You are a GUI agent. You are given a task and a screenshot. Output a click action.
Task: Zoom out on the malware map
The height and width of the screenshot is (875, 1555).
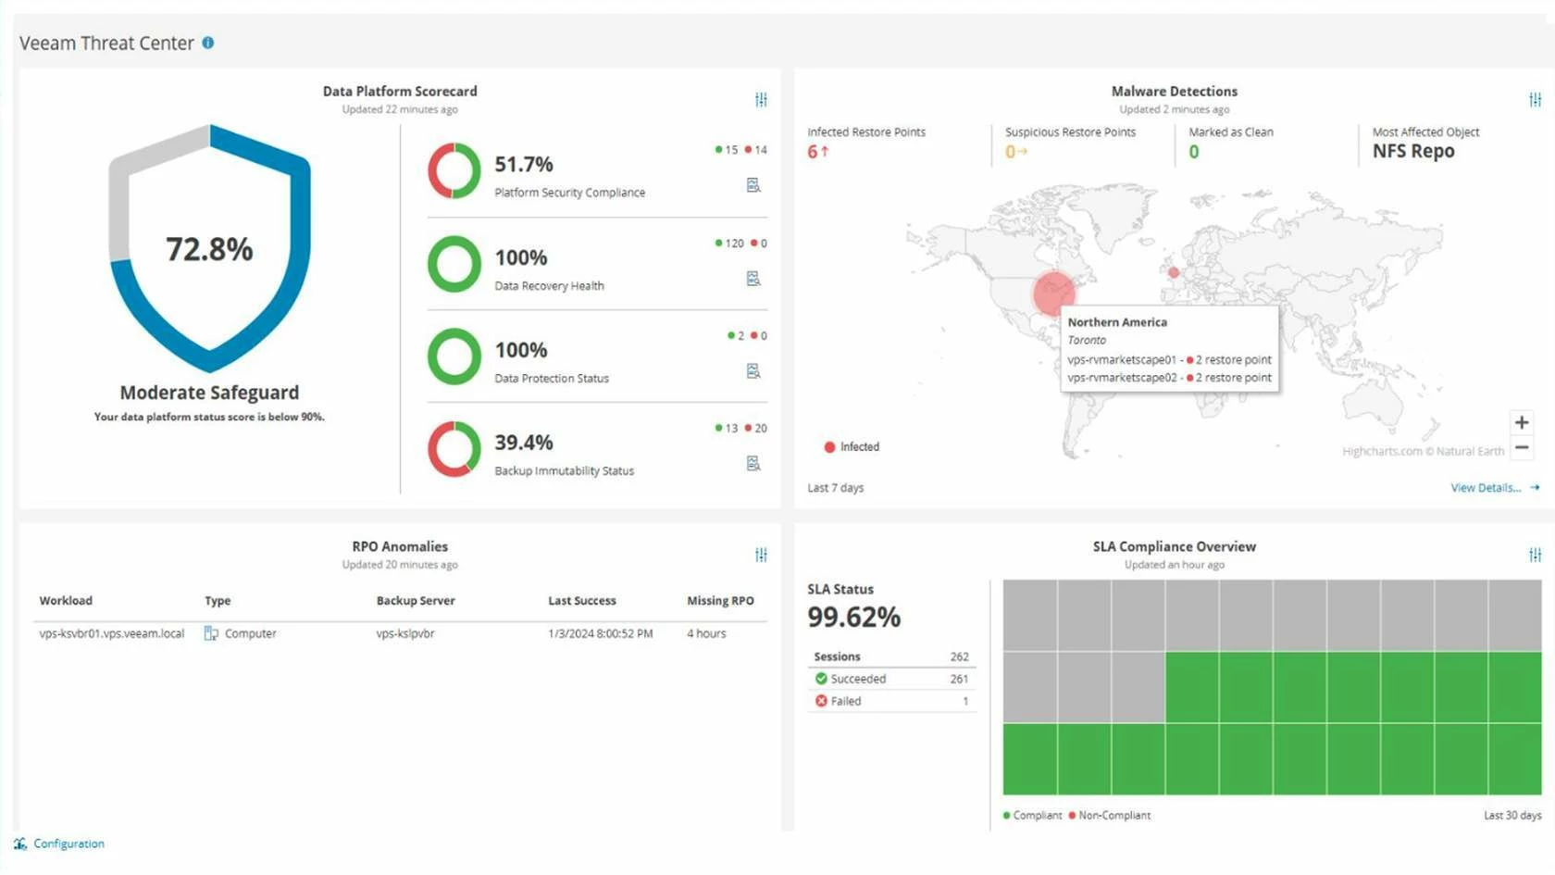tap(1521, 447)
